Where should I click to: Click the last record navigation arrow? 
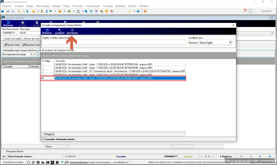tap(270, 156)
